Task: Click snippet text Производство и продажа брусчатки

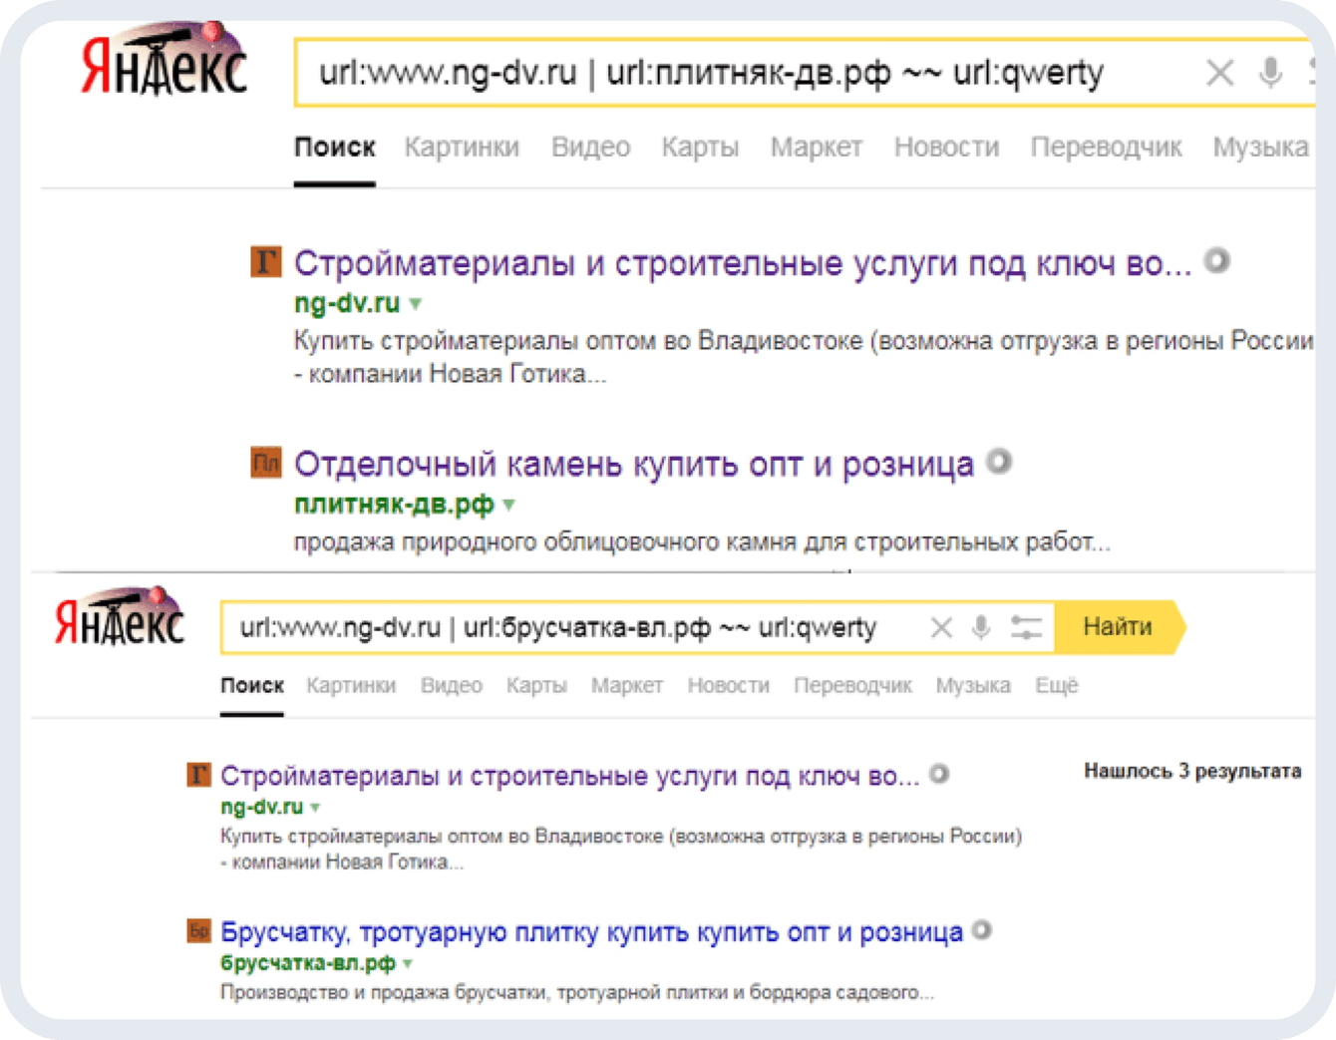Action: [x=577, y=992]
